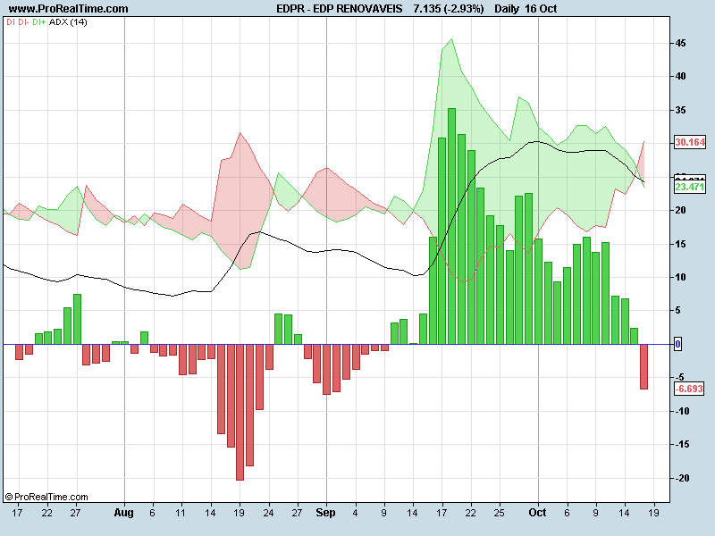This screenshot has height=536, width=715.
Task: Select the -15 axis tick
Action: pyautogui.click(x=682, y=444)
